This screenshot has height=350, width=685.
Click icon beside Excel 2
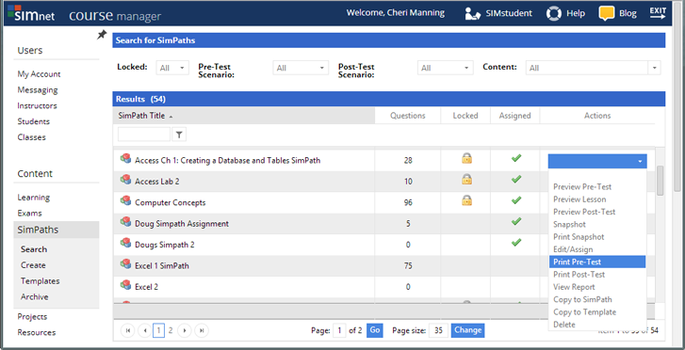point(126,285)
